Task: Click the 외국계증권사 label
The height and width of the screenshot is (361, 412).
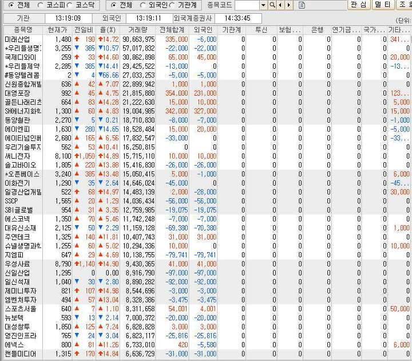Action: click(x=193, y=18)
